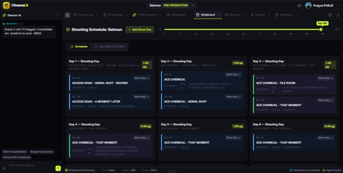This screenshot has width=343, height=173.
Task: Expand the Director AI panel arrows icon
Action: click(x=57, y=15)
